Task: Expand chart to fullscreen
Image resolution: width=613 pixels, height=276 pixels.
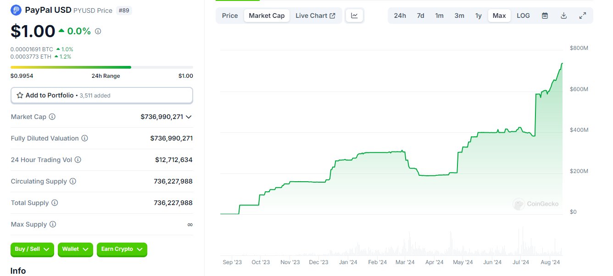Action: [583, 16]
